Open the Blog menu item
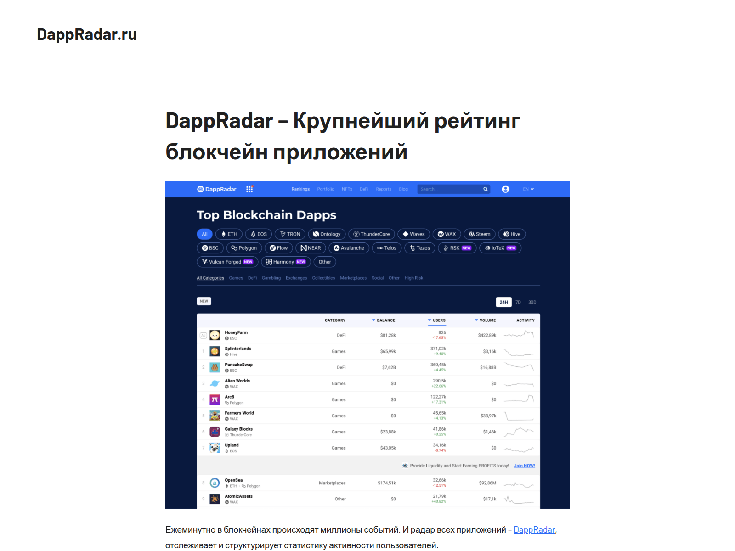The image size is (735, 551). click(403, 189)
